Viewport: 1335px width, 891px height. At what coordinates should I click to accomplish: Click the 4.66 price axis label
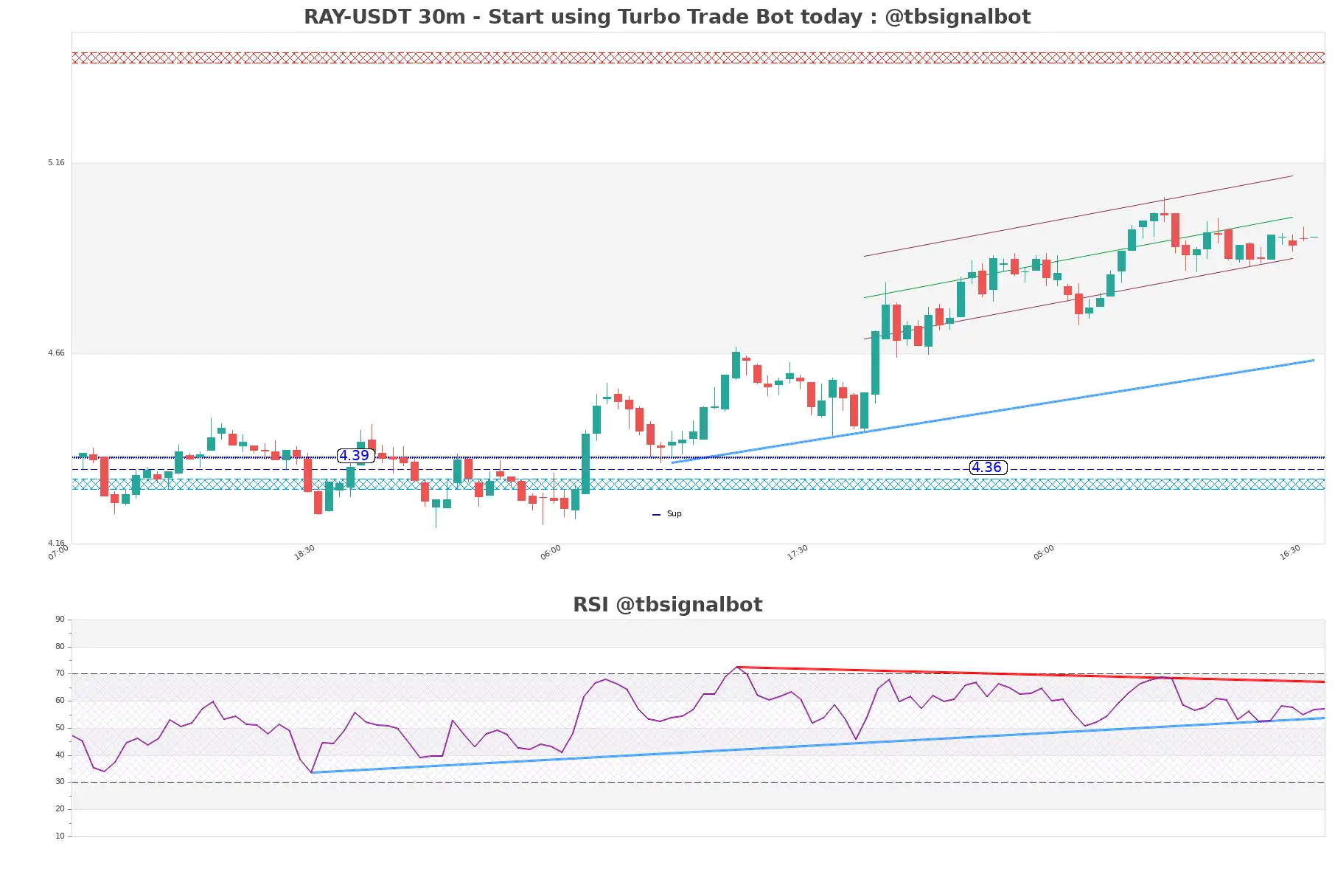click(56, 353)
